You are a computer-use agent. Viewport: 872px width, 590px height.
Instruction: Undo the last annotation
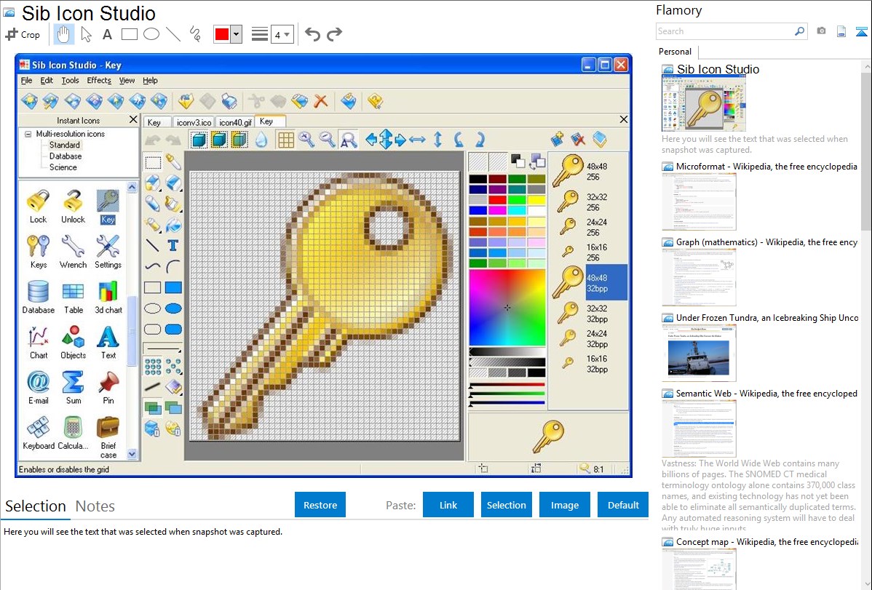[x=312, y=34]
